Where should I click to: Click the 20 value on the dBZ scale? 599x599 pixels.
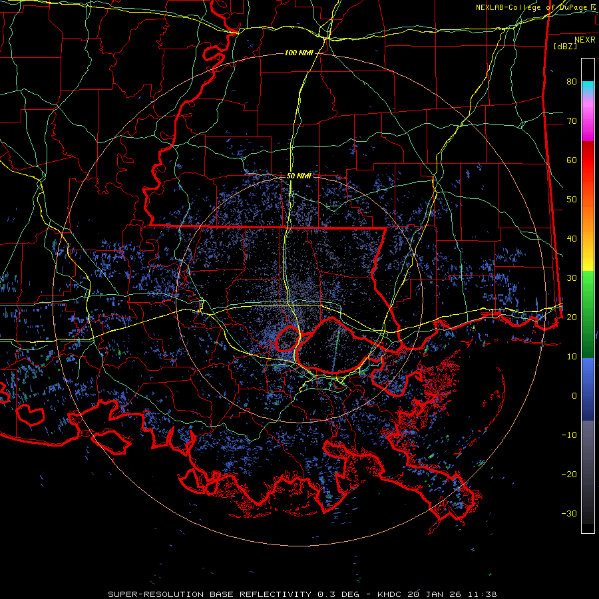click(572, 317)
